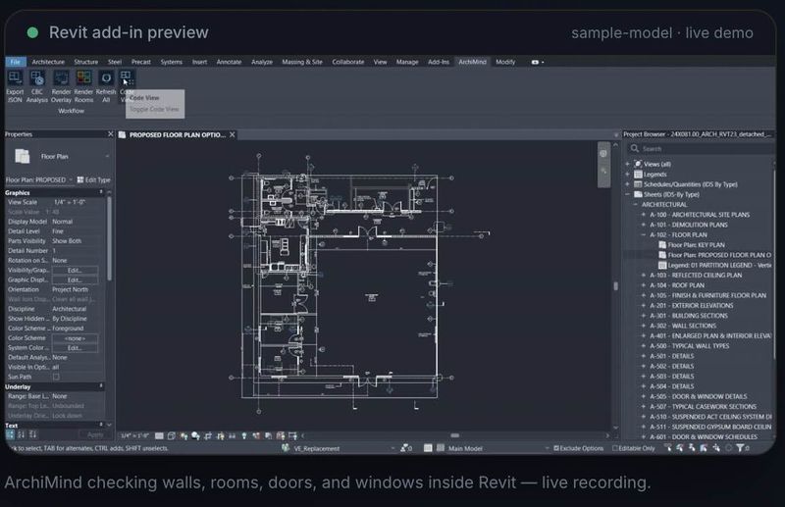785x507 pixels.
Task: Switch to the Collaborate ribbon tab
Action: [x=348, y=62]
